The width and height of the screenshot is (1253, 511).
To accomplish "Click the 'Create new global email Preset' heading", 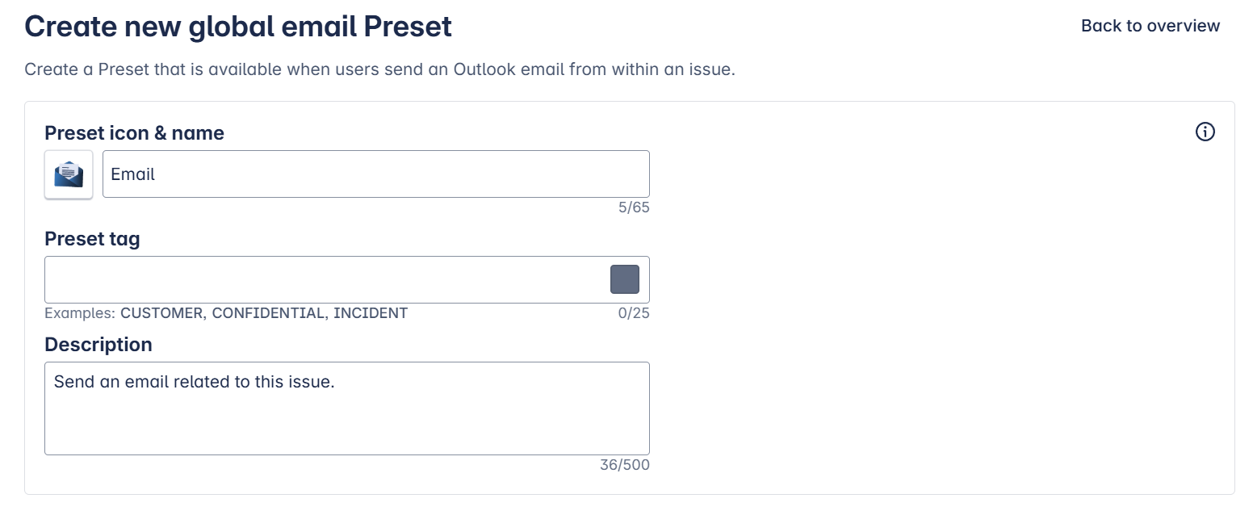I will [x=238, y=27].
